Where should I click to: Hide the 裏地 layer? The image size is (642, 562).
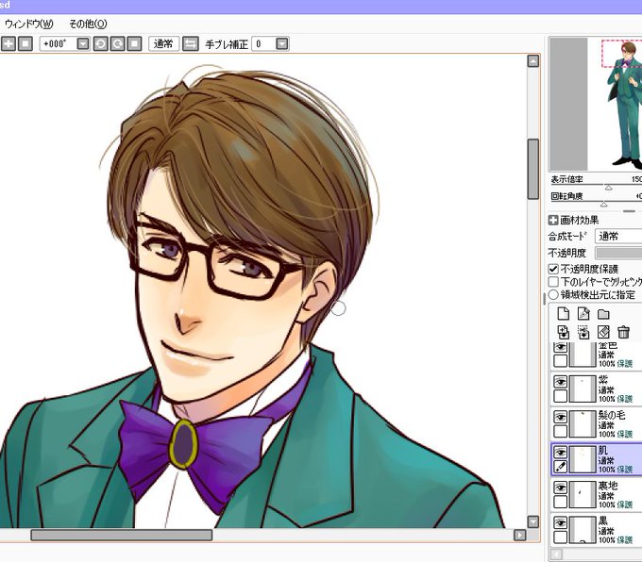pyautogui.click(x=560, y=488)
